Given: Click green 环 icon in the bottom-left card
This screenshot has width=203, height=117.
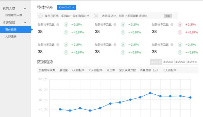Looking at the screenshot, I should (x=66, y=45).
